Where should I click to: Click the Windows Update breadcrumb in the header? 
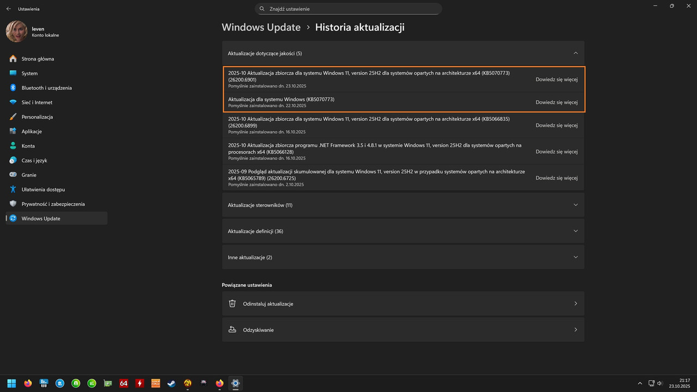[x=261, y=27]
